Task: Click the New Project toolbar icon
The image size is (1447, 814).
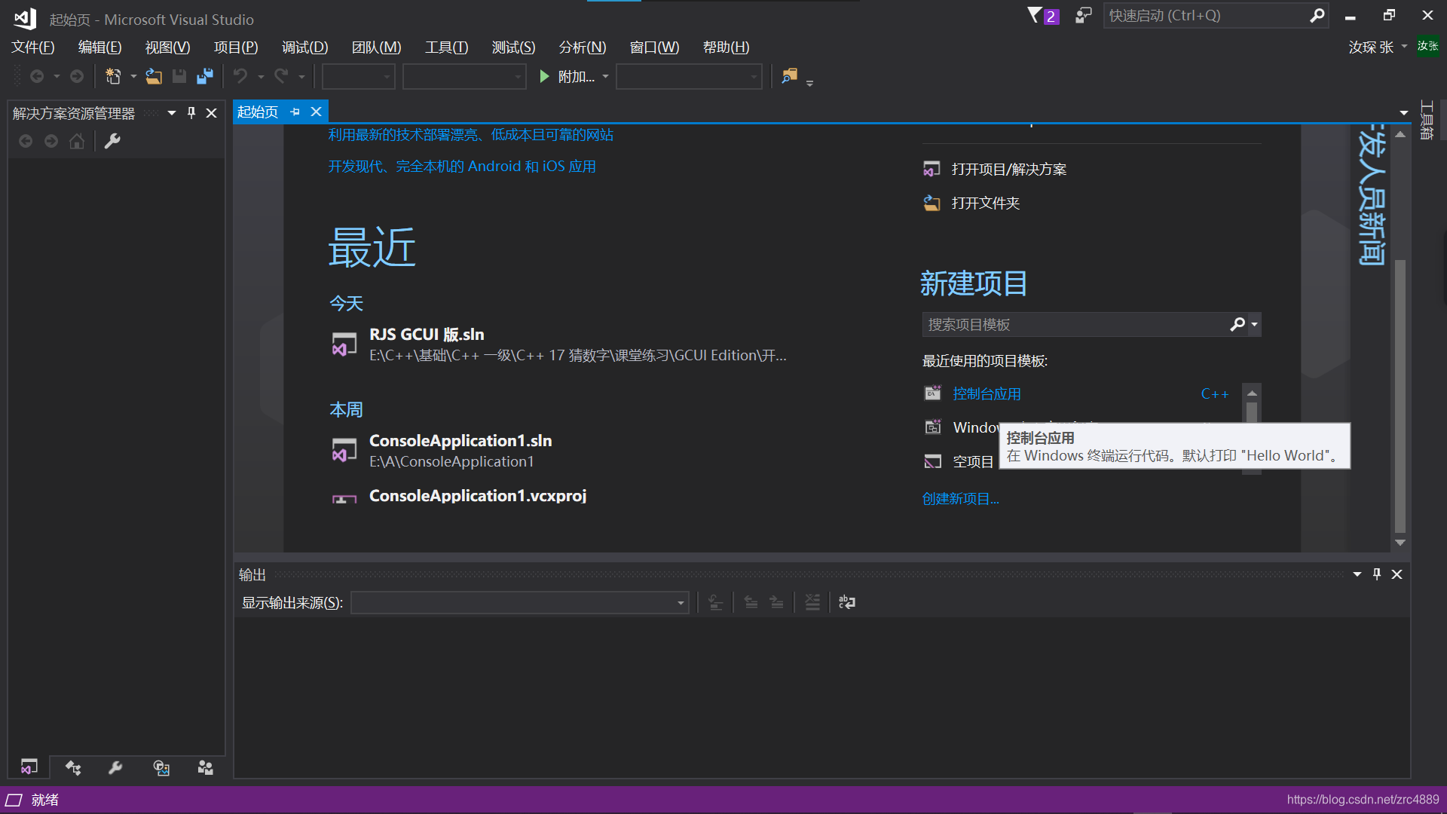Action: click(x=113, y=75)
